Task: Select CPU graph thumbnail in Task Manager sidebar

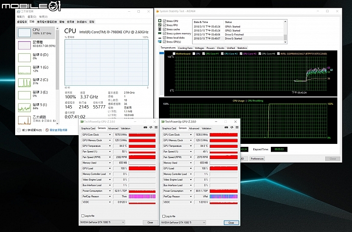Action: pos(24,33)
